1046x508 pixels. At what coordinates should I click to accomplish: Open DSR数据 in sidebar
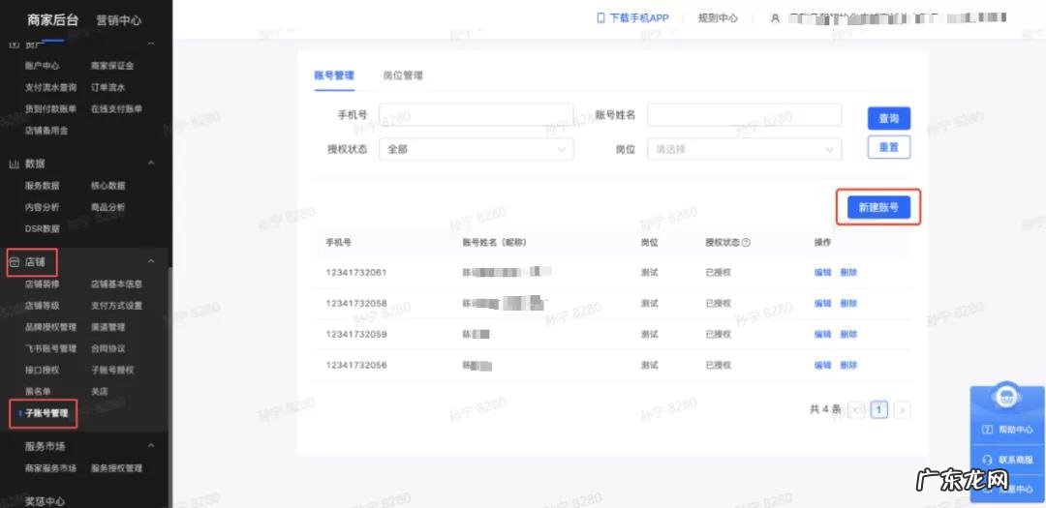[42, 228]
